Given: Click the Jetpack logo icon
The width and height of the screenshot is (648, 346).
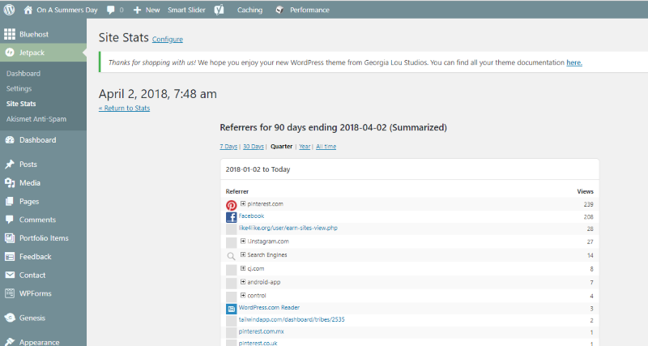Looking at the screenshot, I should pyautogui.click(x=10, y=53).
